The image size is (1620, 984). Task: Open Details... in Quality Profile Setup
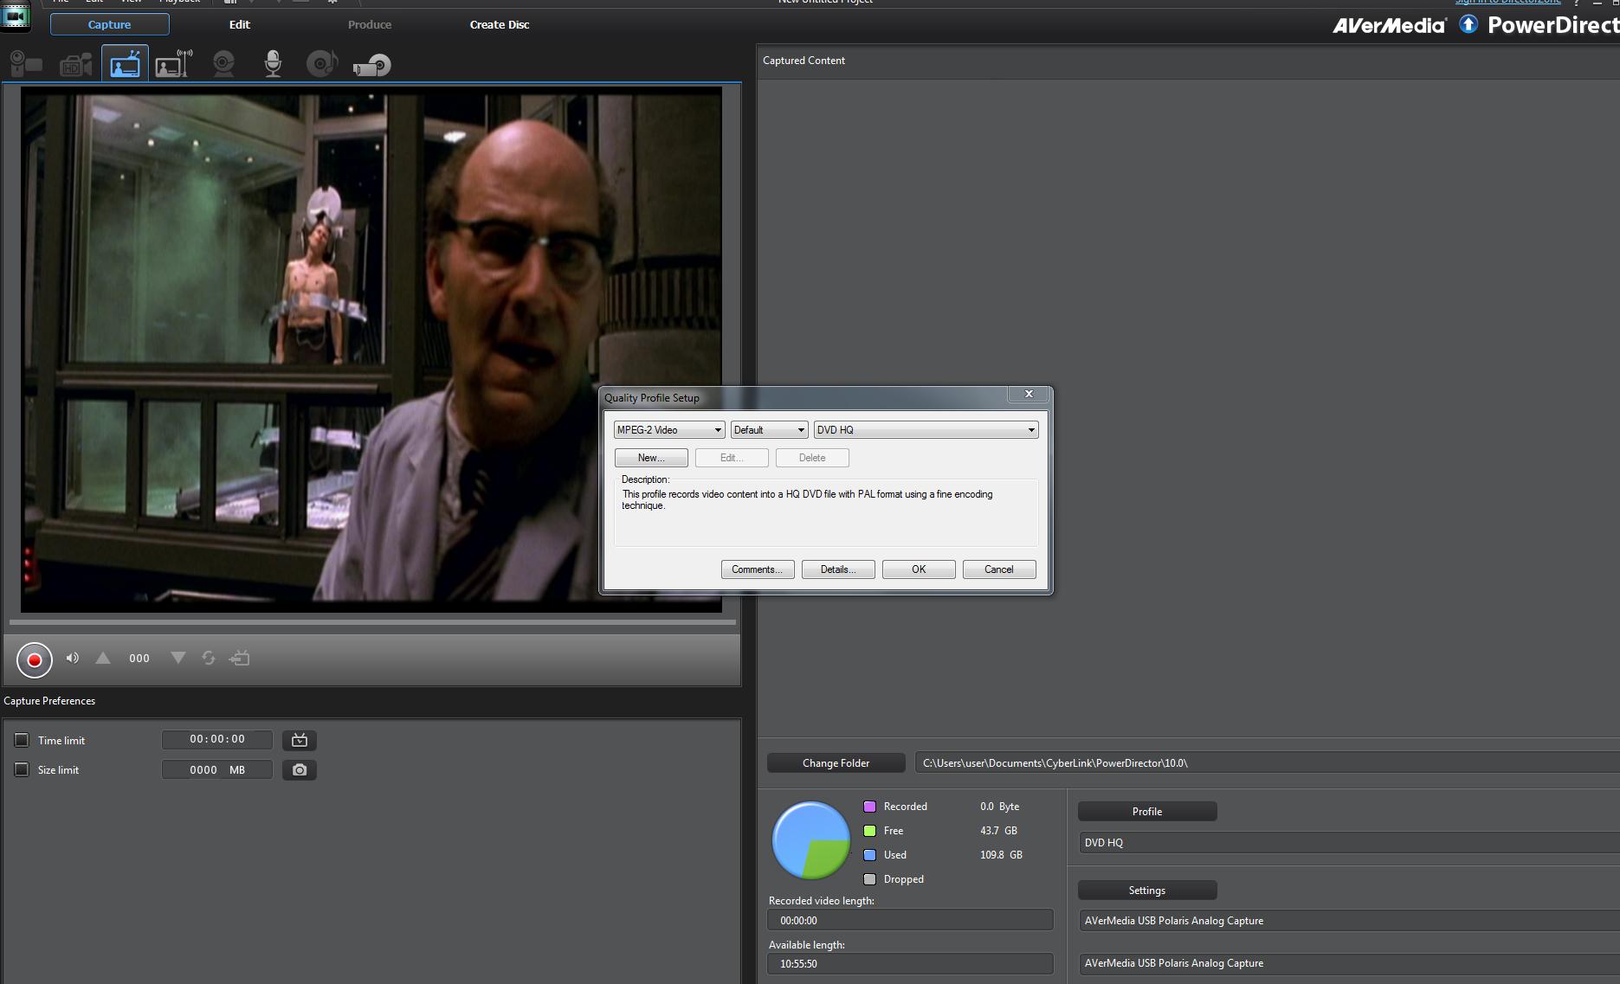[838, 569]
